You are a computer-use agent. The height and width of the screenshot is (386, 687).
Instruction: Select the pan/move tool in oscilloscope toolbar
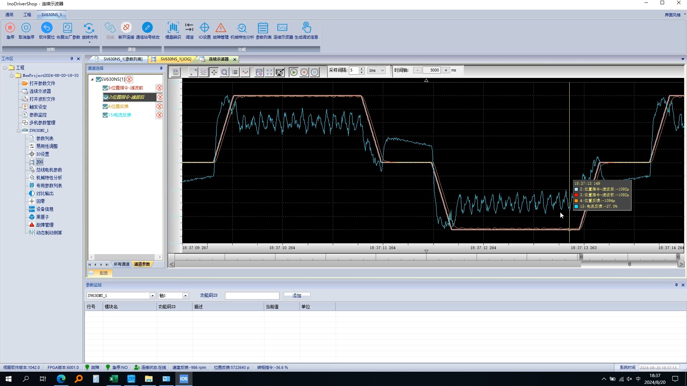coord(214,73)
